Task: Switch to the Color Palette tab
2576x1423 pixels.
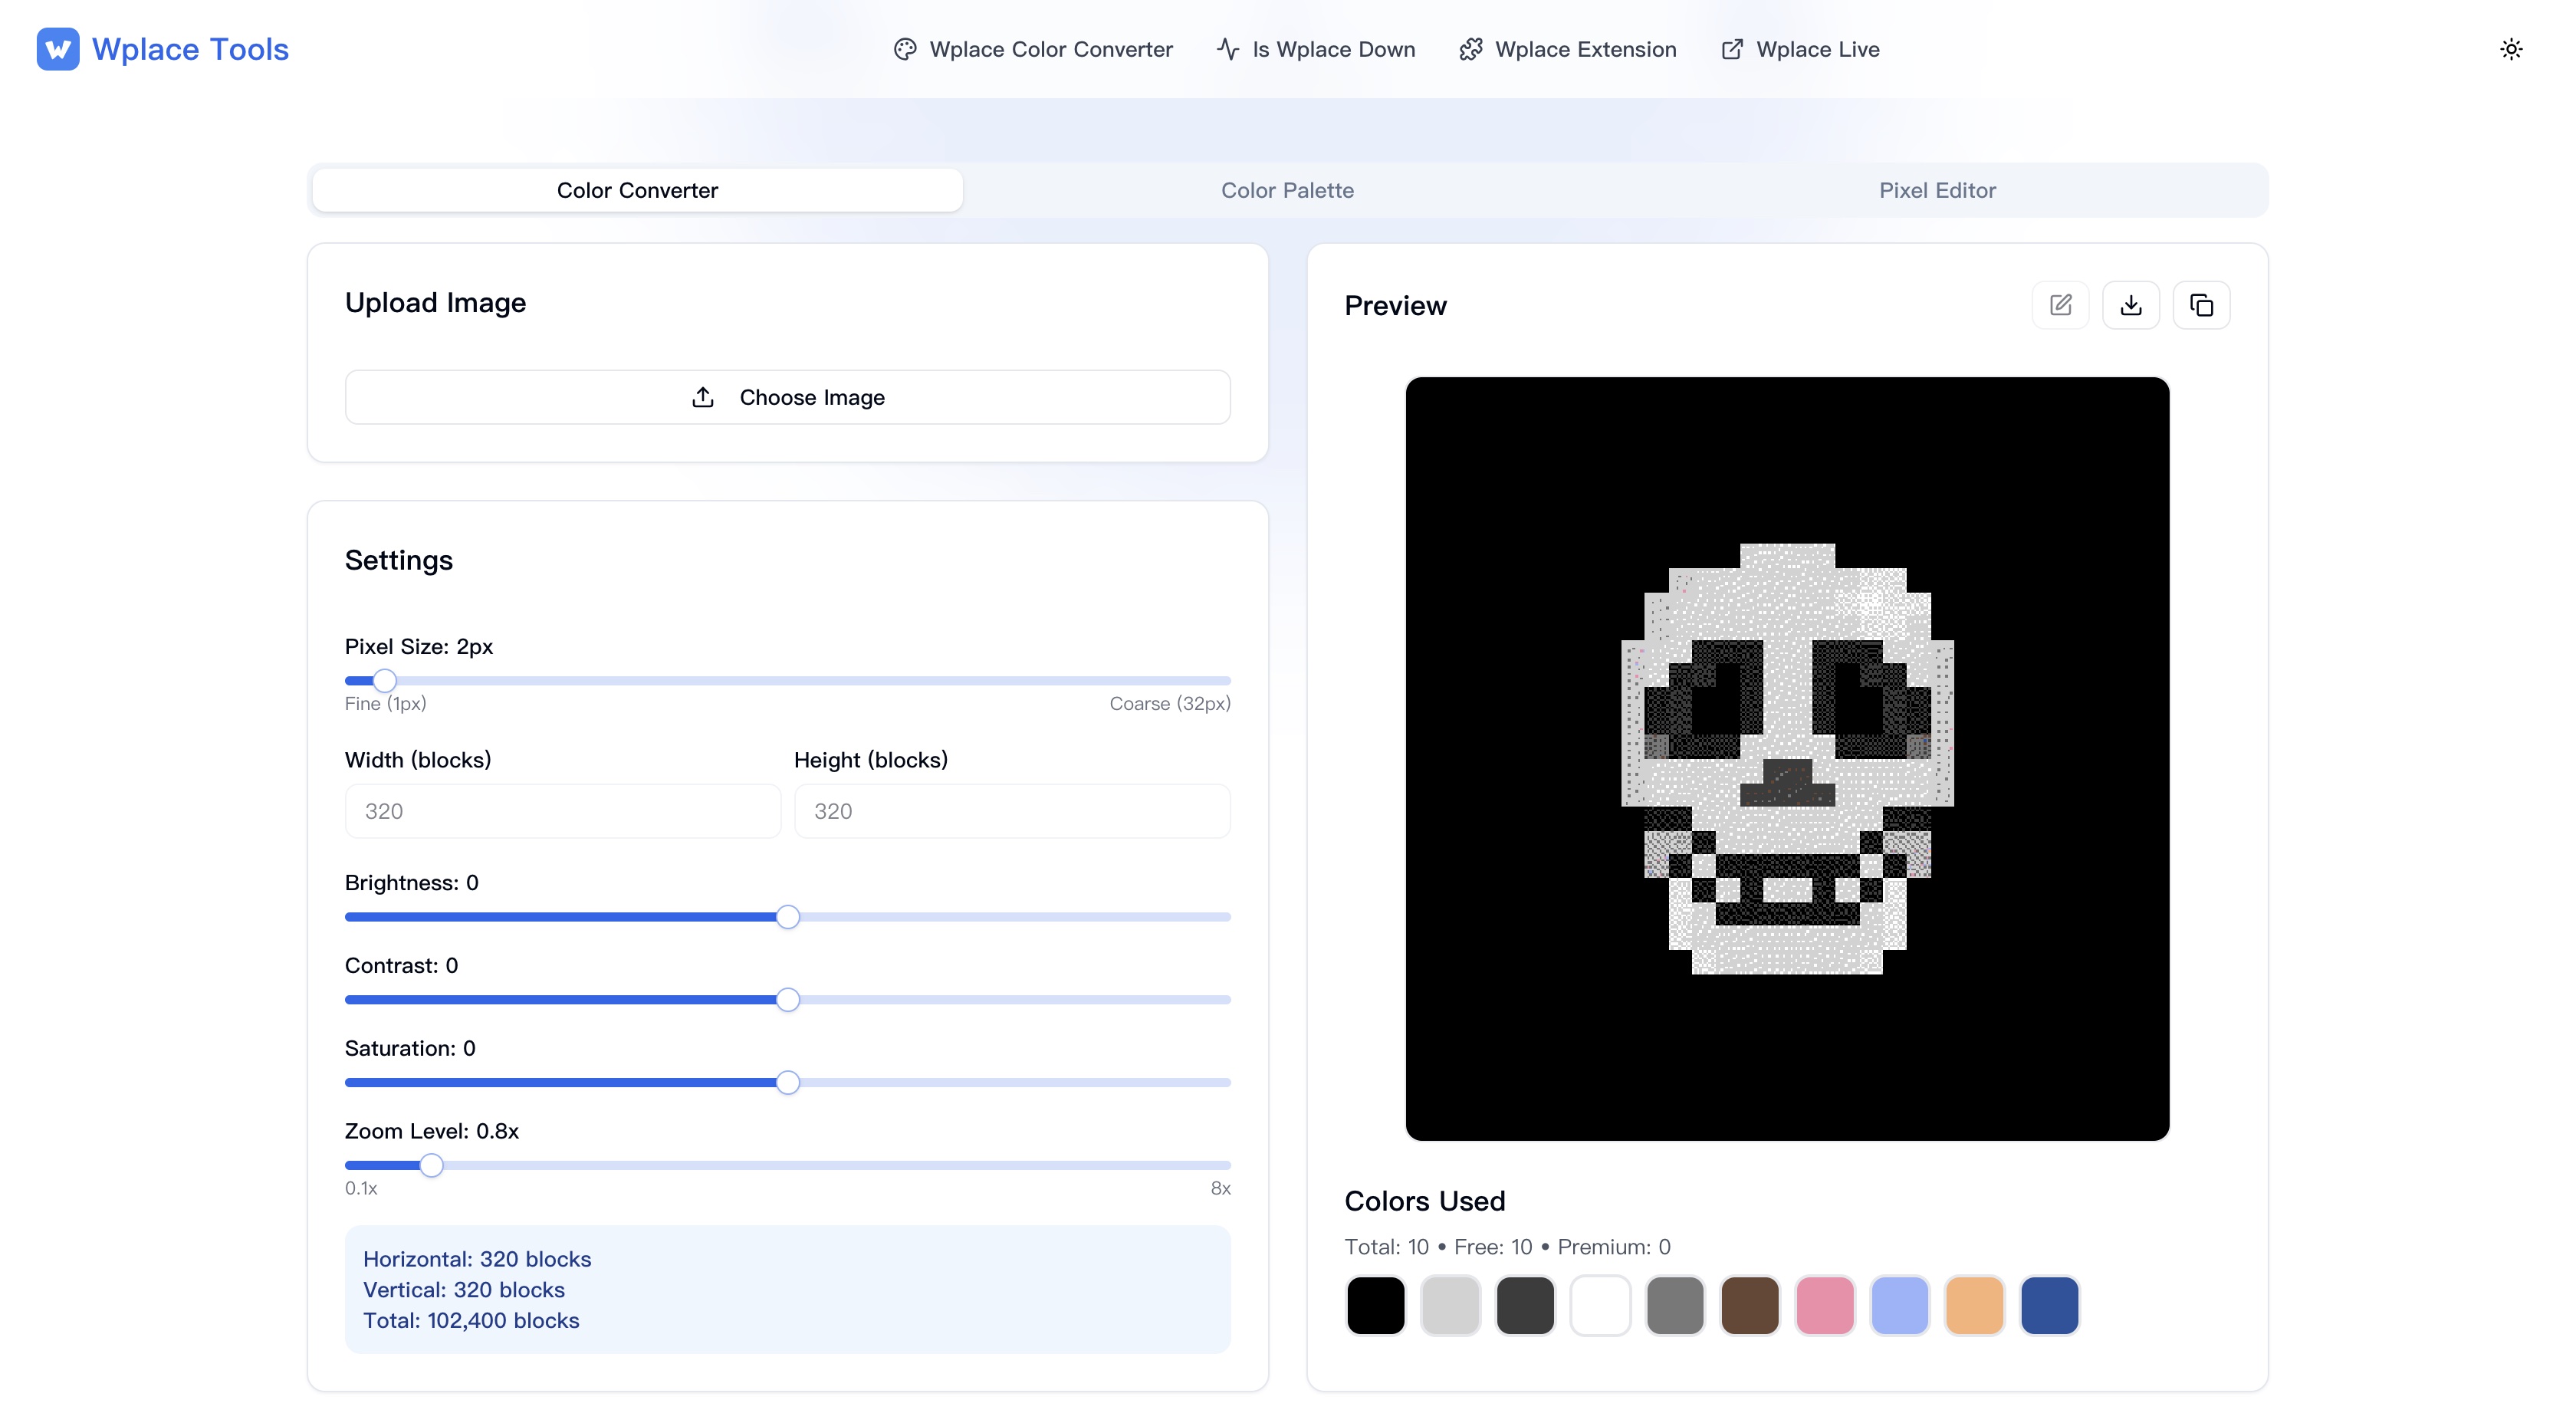Action: point(1287,190)
